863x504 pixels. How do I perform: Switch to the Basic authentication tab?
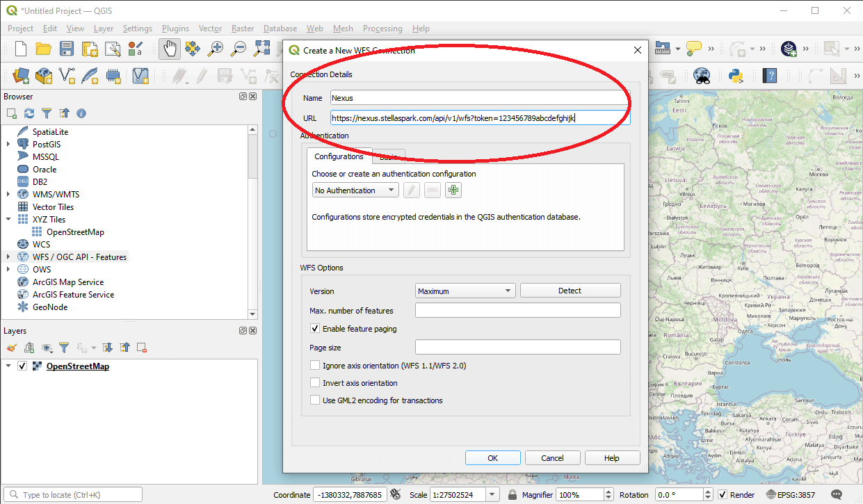coord(388,157)
